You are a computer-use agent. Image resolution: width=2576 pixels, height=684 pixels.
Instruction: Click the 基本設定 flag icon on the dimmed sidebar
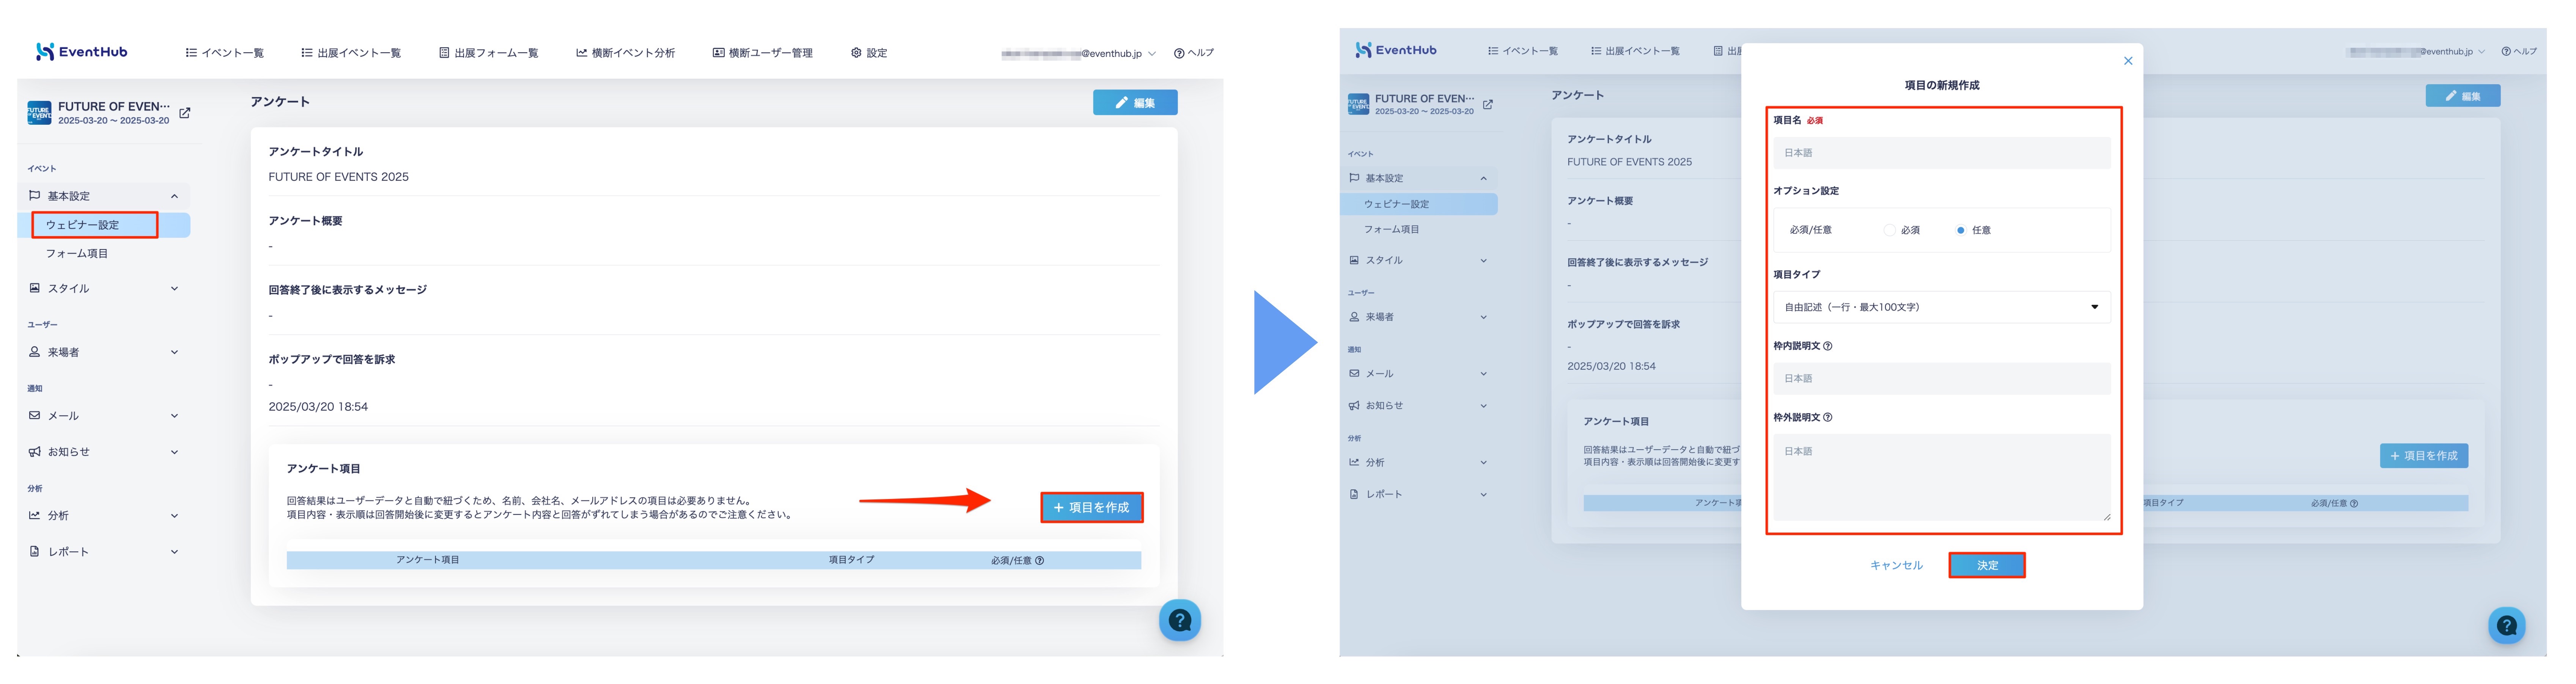point(1354,178)
